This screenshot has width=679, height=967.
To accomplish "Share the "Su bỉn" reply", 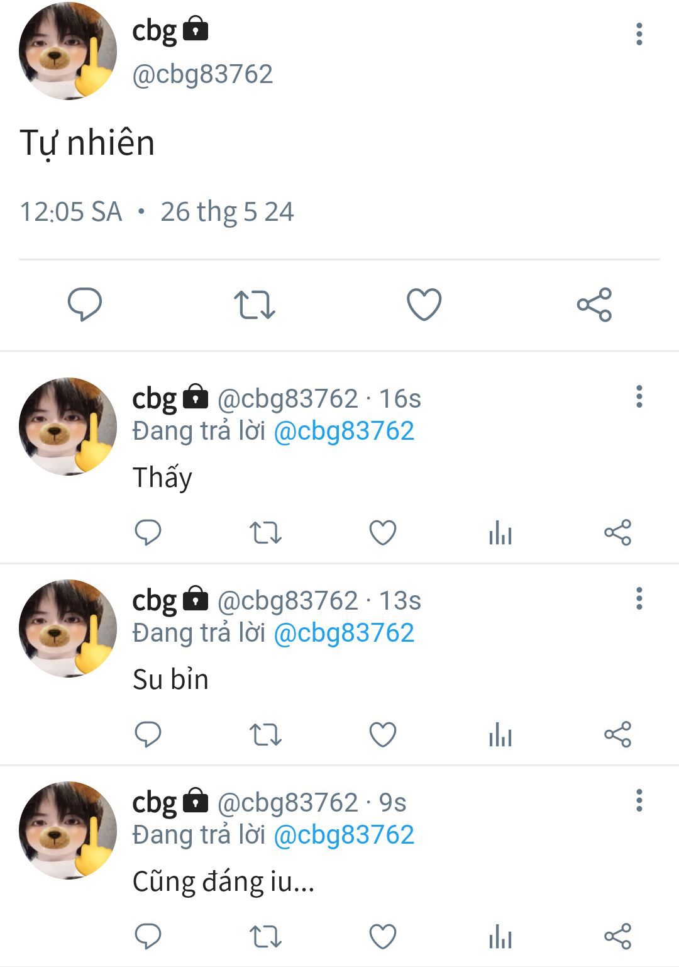I will coord(617,734).
